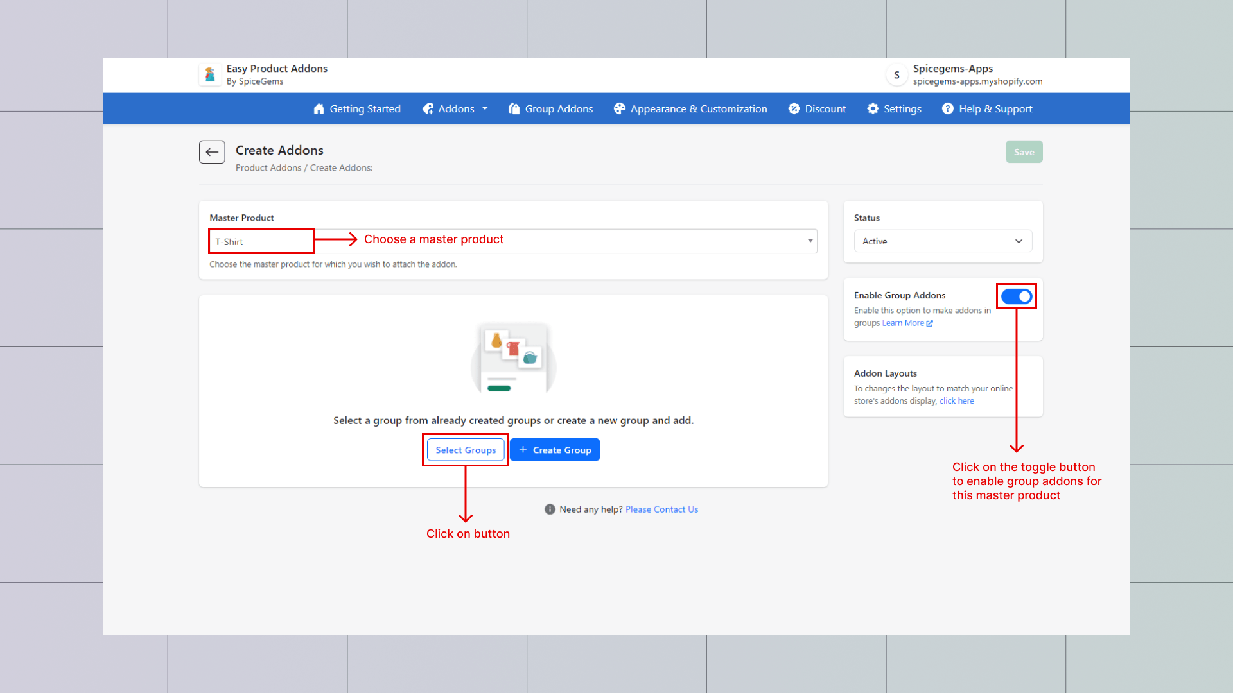
Task: Click the back arrow button
Action: [x=212, y=152]
